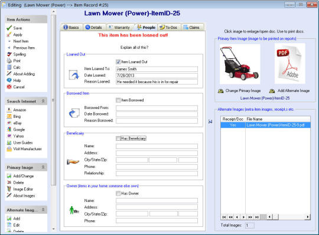Click the lawn mower primary image

[240, 64]
